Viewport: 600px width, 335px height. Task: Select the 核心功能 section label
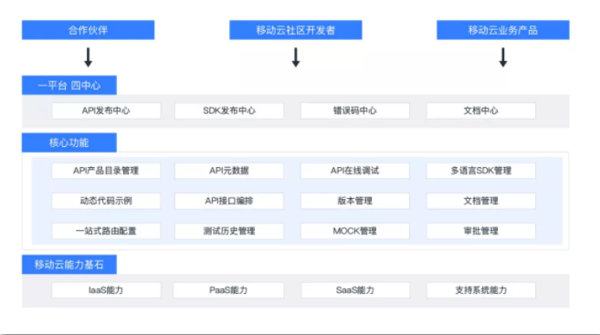[69, 142]
